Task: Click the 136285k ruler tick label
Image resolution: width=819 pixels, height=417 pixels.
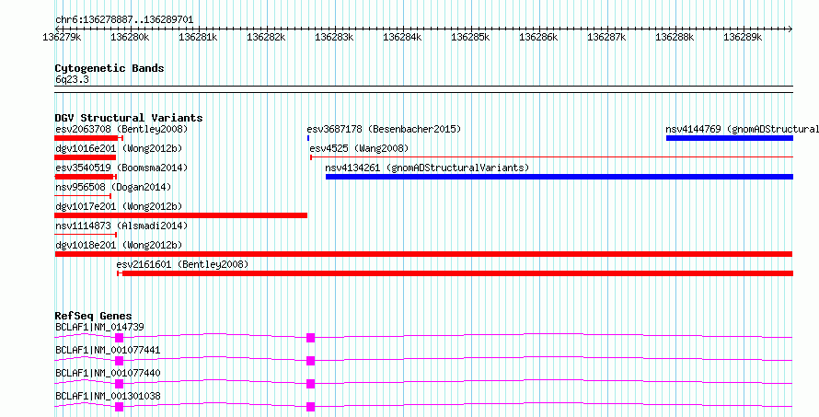Action: [470, 37]
